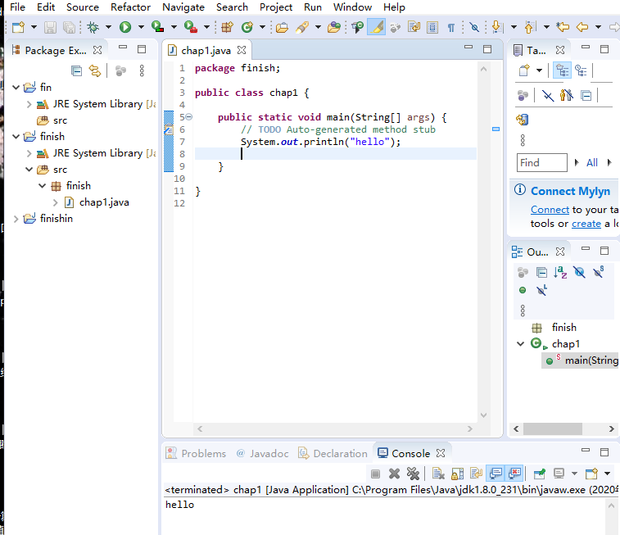Open the Run button dropdown arrow

[x=139, y=27]
